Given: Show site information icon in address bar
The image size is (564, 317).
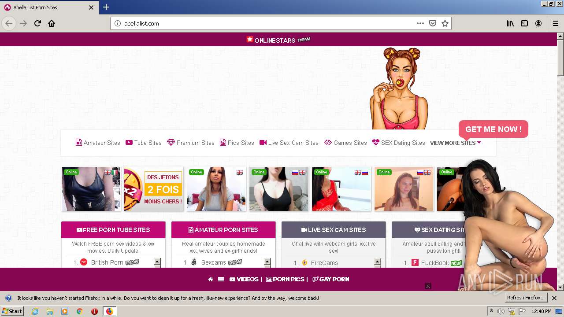Looking at the screenshot, I should click(118, 23).
